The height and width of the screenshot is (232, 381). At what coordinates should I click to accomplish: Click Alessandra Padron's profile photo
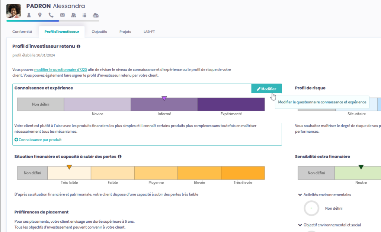pyautogui.click(x=14, y=11)
